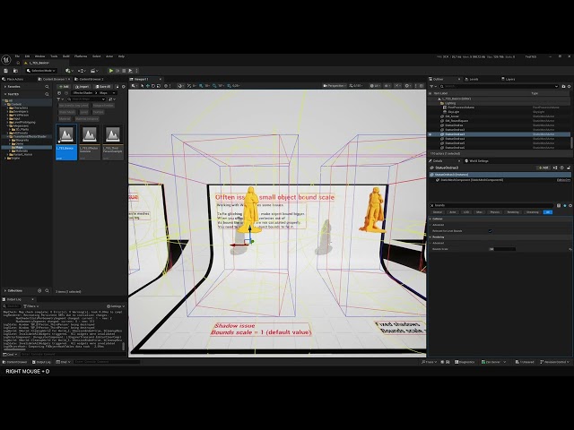Click the Bounds Scale value field
The image size is (574, 430).
click(502, 249)
